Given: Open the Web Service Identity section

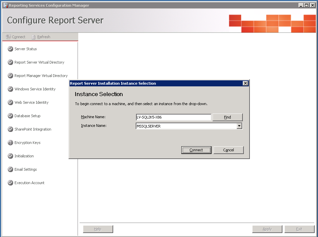Looking at the screenshot, I should 32,102.
